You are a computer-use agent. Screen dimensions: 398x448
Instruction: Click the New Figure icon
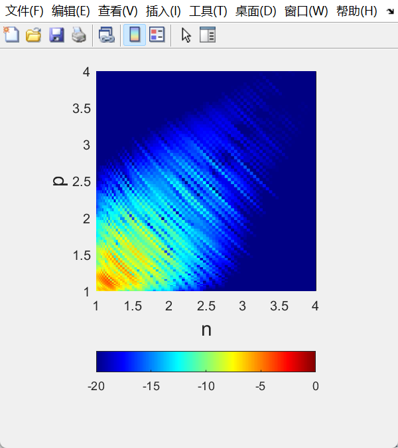point(11,35)
